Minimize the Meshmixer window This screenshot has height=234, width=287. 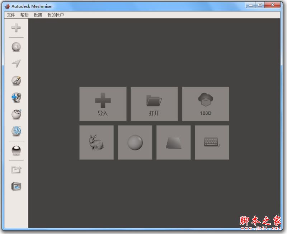coord(251,5)
